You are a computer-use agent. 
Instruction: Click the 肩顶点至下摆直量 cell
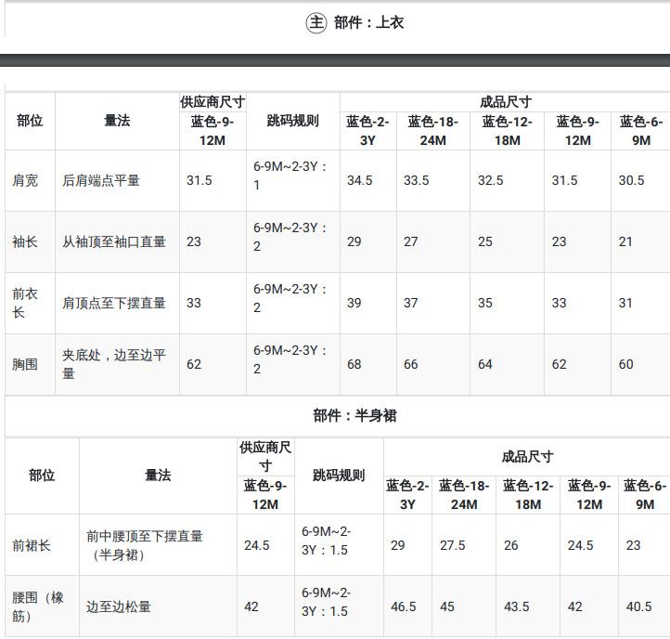point(114,303)
